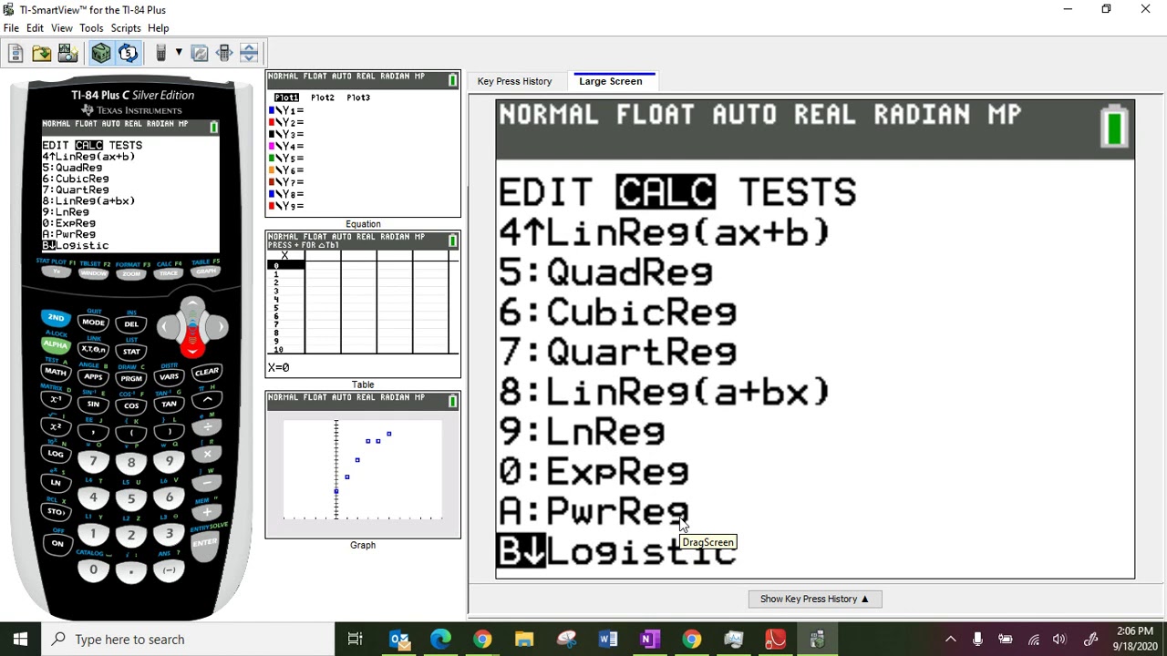Click the TAN calculator key
The width and height of the screenshot is (1167, 656).
click(x=169, y=404)
